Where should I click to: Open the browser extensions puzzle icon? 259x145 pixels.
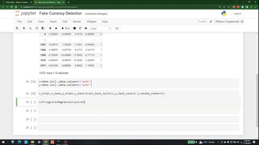[x=242, y=7]
